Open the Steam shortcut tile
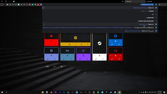 [99, 43]
